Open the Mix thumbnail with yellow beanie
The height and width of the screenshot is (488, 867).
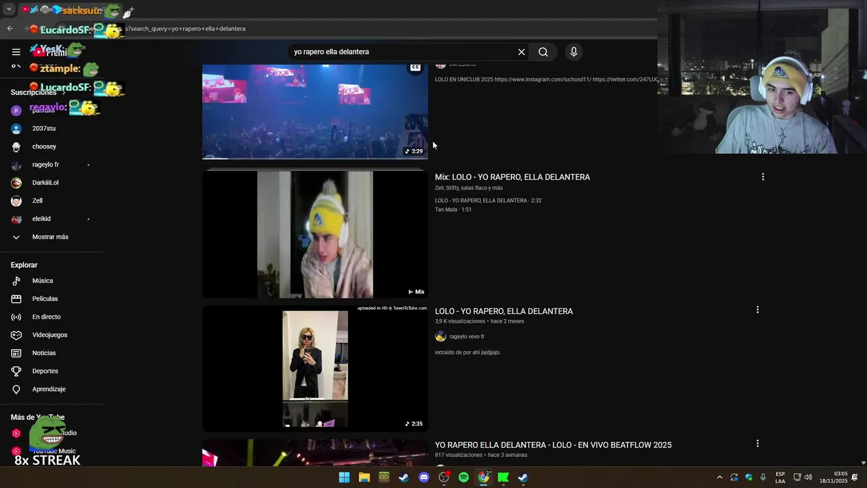point(315,234)
